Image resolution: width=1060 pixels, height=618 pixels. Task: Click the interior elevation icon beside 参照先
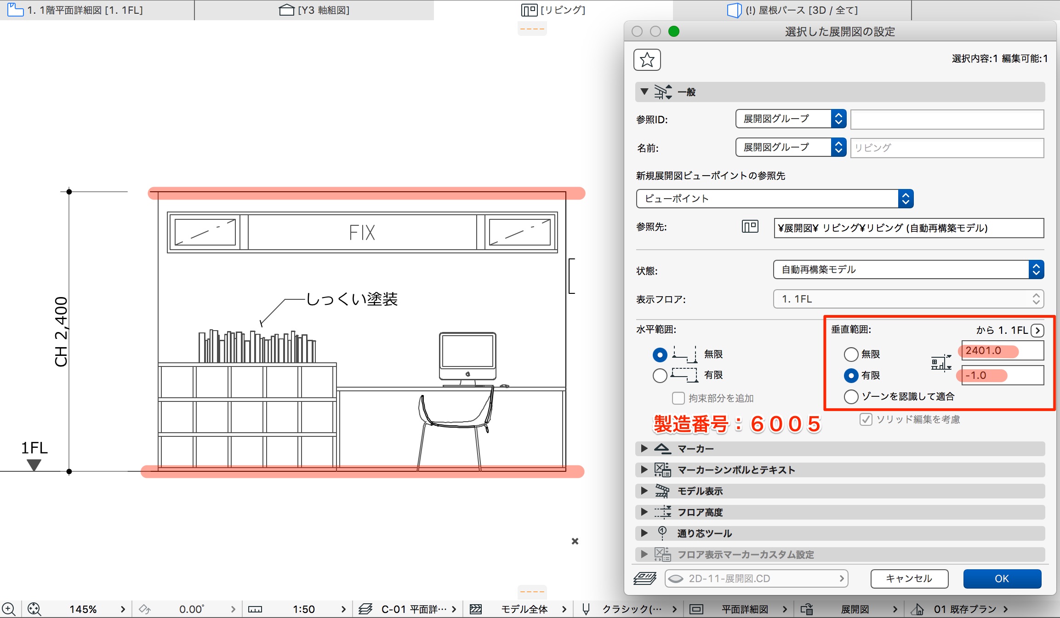[750, 227]
